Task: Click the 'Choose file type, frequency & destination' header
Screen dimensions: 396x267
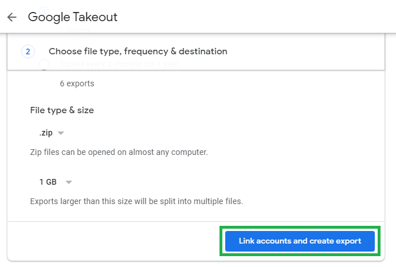Action: (x=138, y=51)
